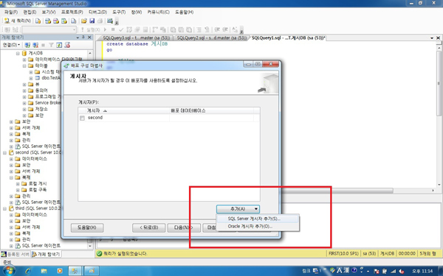
Task: Click the help question mark in the language bar
Action: [354, 270]
